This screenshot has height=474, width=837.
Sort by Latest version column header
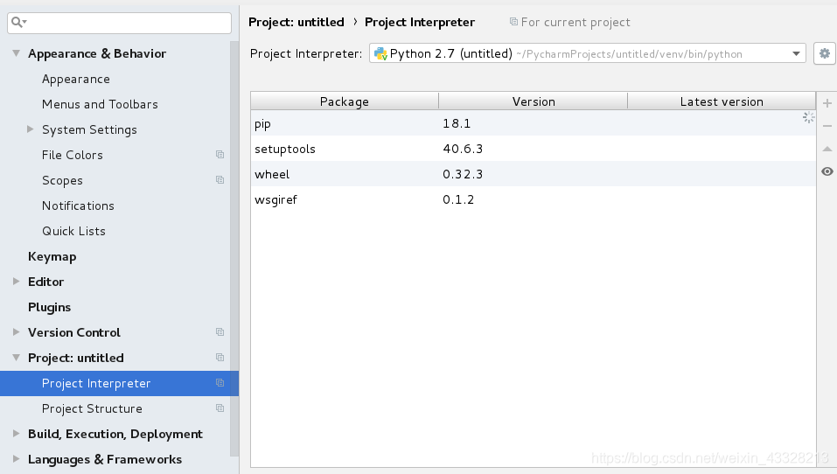point(722,101)
